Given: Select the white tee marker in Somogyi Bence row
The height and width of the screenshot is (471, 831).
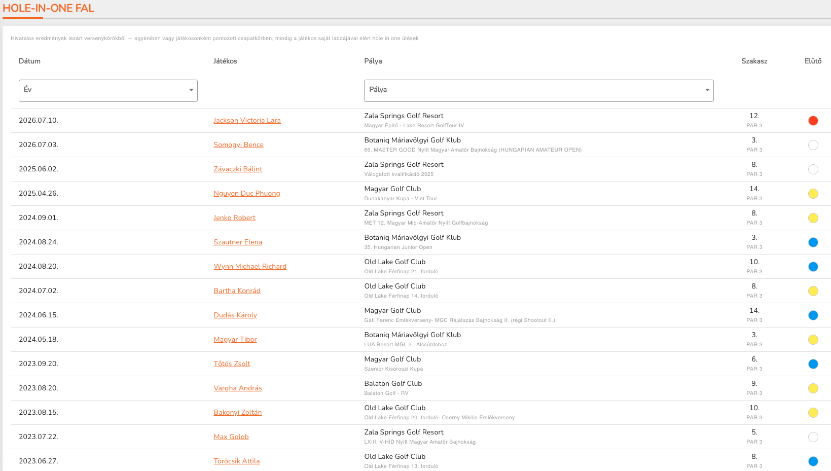Looking at the screenshot, I should 813,145.
